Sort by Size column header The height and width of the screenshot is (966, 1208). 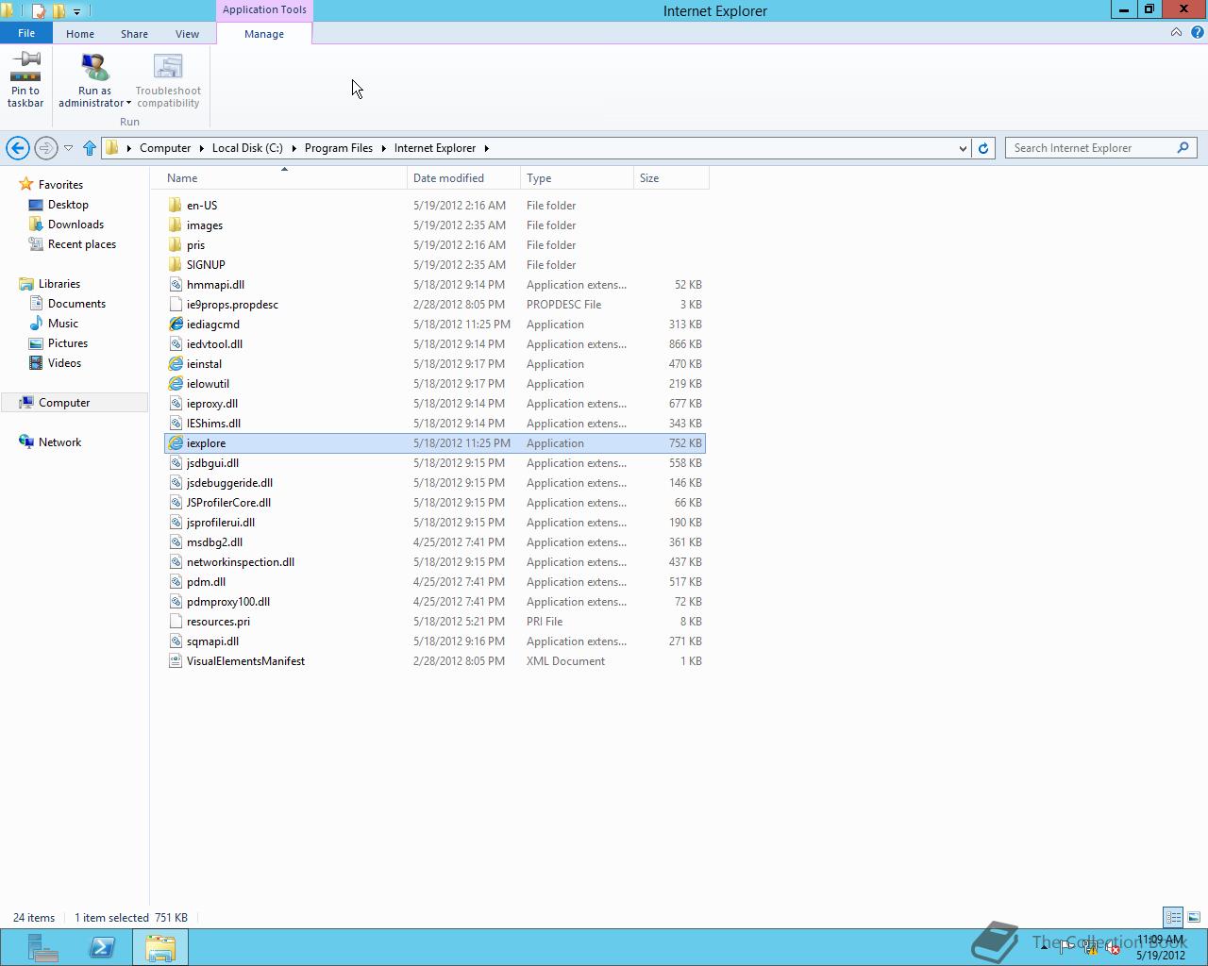coord(671,177)
